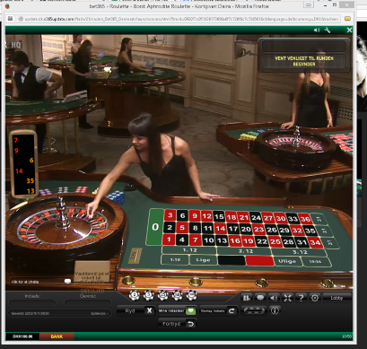Image resolution: width=367 pixels, height=349 pixels.
Task: Click the wide button beside the info icon
Action: pos(254,310)
